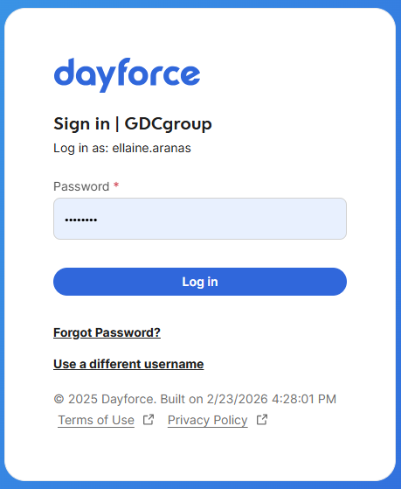Open the Terms of Use link
The image size is (401, 489).
tap(96, 420)
